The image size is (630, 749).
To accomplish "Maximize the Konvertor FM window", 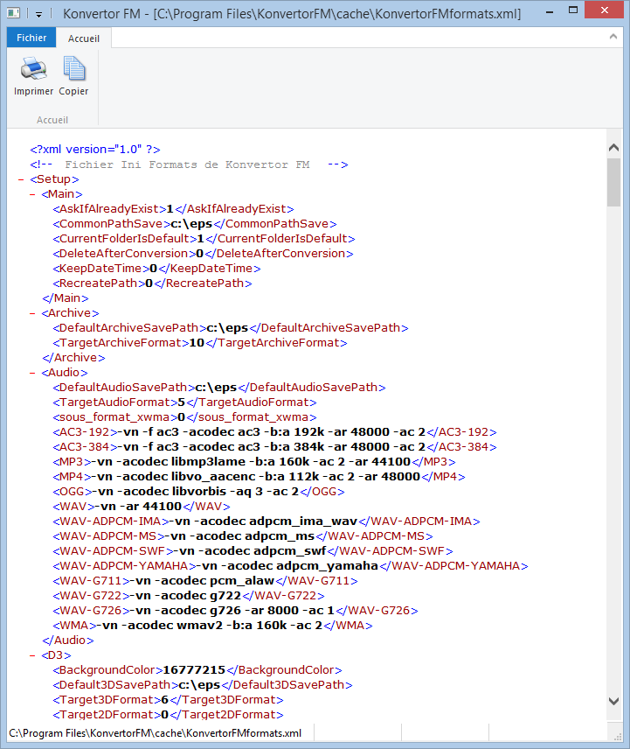I will [573, 10].
